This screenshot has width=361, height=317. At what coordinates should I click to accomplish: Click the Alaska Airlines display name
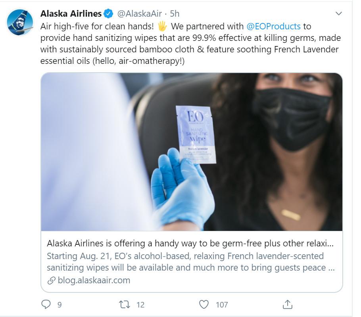point(71,14)
